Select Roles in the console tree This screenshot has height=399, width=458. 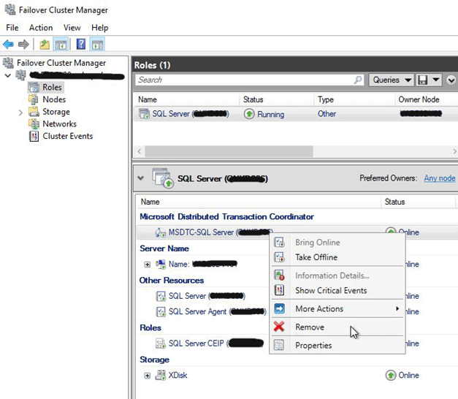(x=53, y=87)
